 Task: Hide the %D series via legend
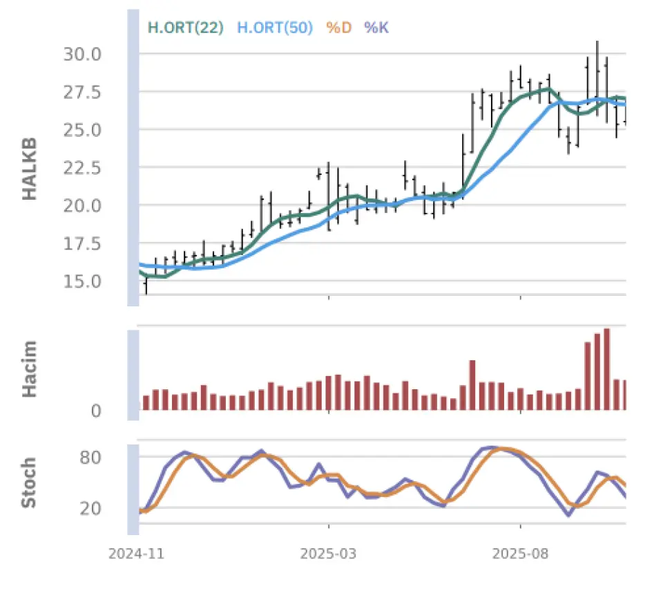[338, 28]
